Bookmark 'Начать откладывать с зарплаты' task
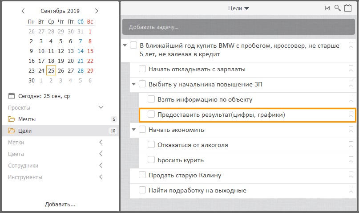This screenshot has height=213, width=359. click(x=351, y=69)
